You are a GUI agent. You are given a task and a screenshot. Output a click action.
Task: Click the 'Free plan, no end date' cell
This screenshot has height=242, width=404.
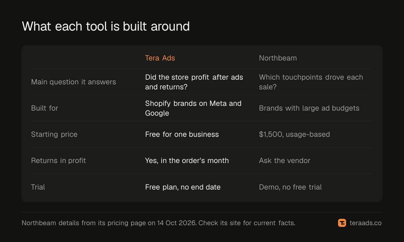point(183,187)
